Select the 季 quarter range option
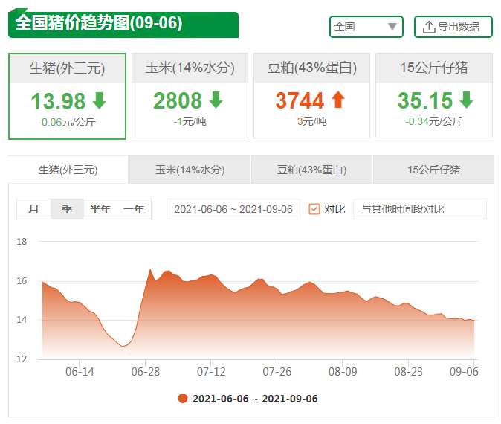This screenshot has height=424, width=501. pos(67,209)
